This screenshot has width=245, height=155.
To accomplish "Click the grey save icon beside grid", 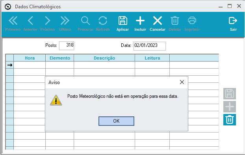I will pyautogui.click(x=230, y=94).
